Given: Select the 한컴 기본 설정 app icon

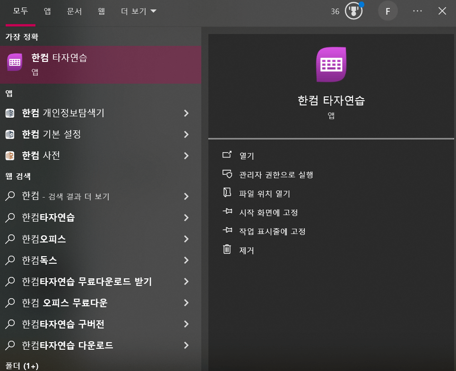Looking at the screenshot, I should [10, 135].
